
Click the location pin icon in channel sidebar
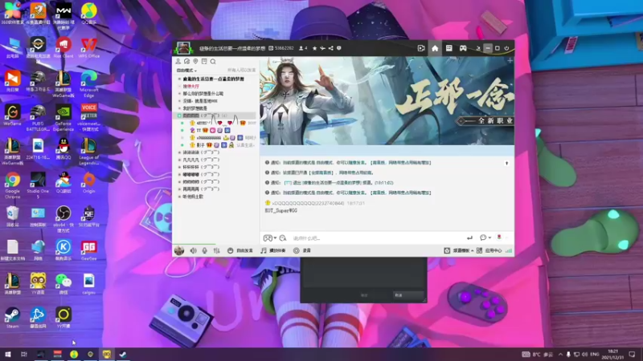pos(195,62)
